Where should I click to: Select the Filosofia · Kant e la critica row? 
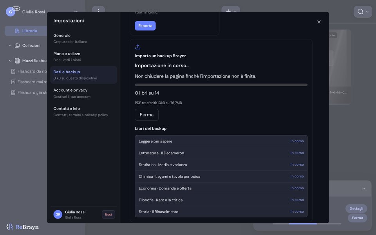click(x=221, y=200)
